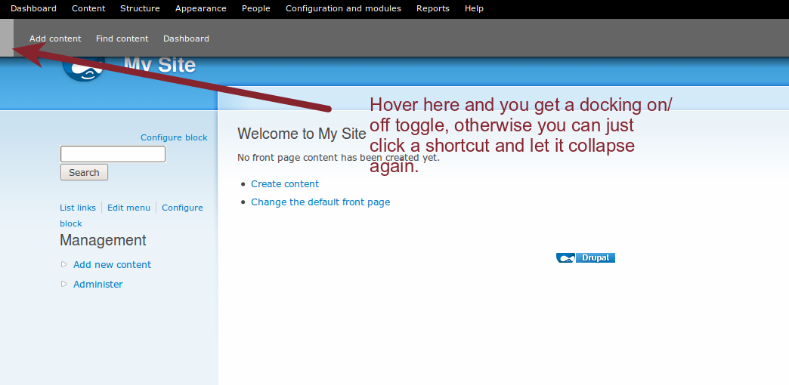789x385 pixels.
Task: Click the Find content shortcut
Action: (x=122, y=38)
